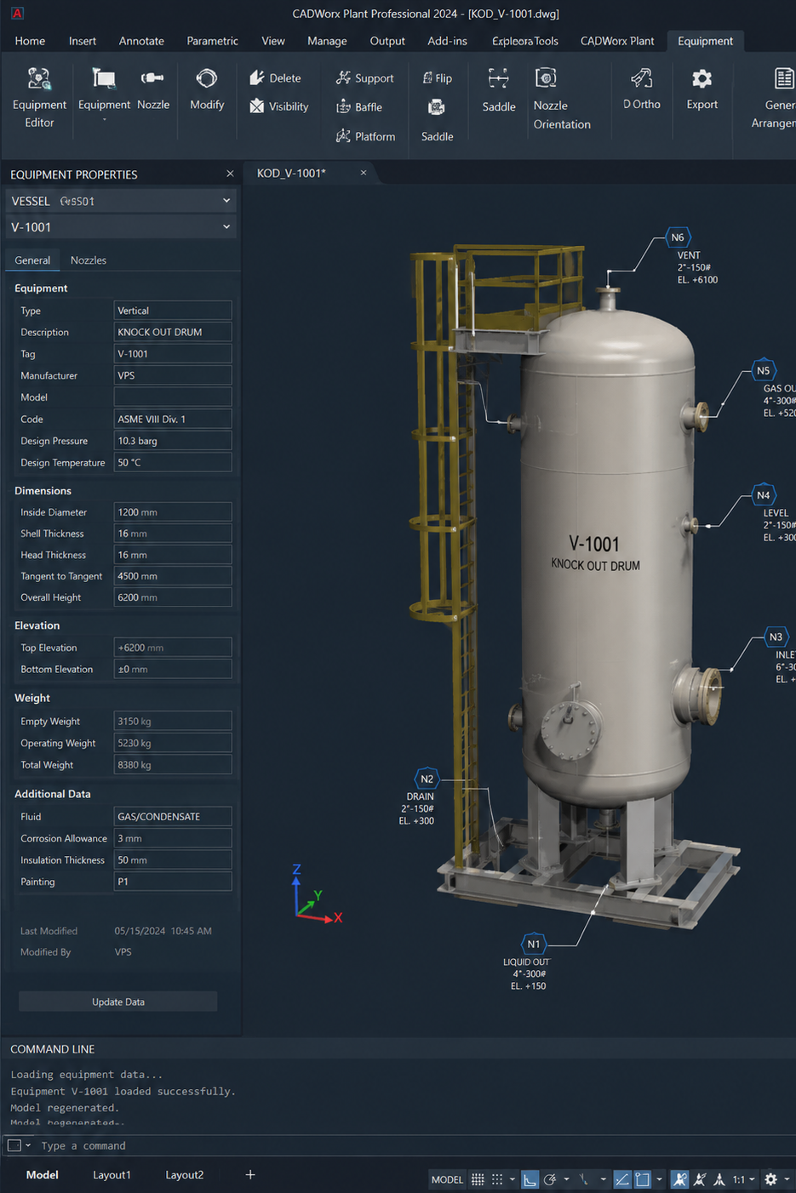The width and height of the screenshot is (796, 1193).
Task: Click the Delete equipment tool
Action: pos(275,77)
